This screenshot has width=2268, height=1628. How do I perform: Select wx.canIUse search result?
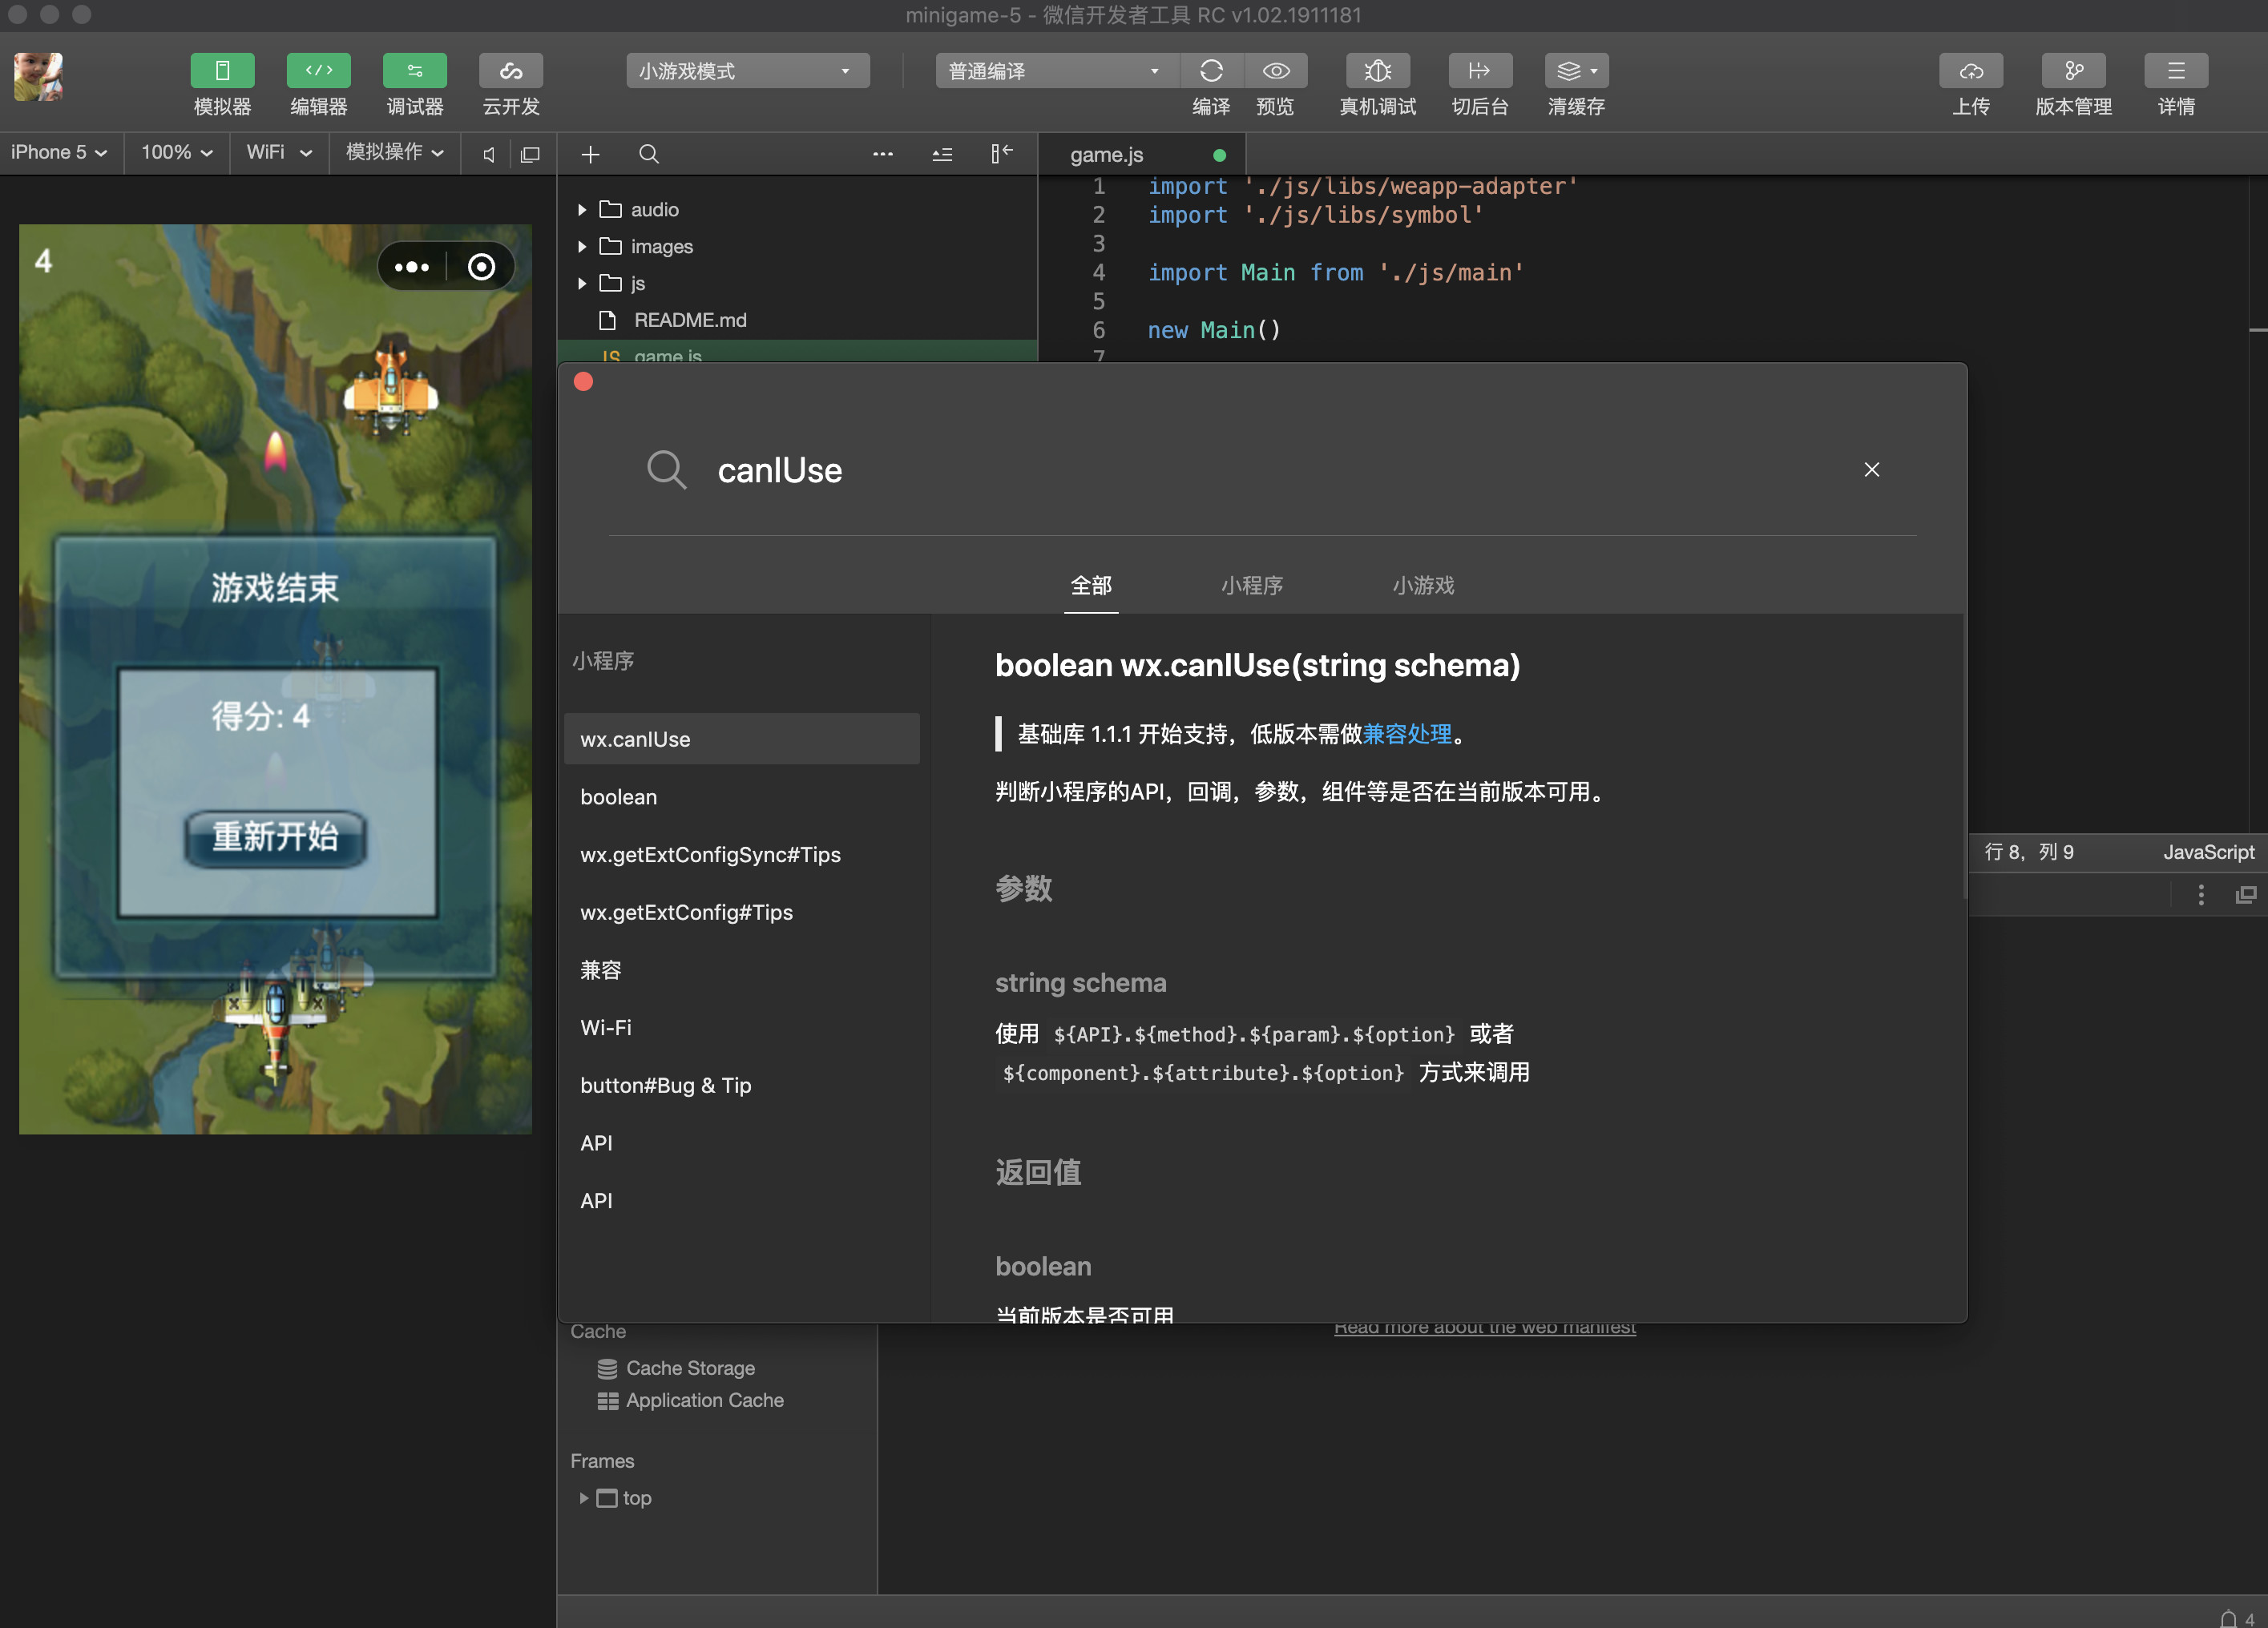[x=742, y=739]
